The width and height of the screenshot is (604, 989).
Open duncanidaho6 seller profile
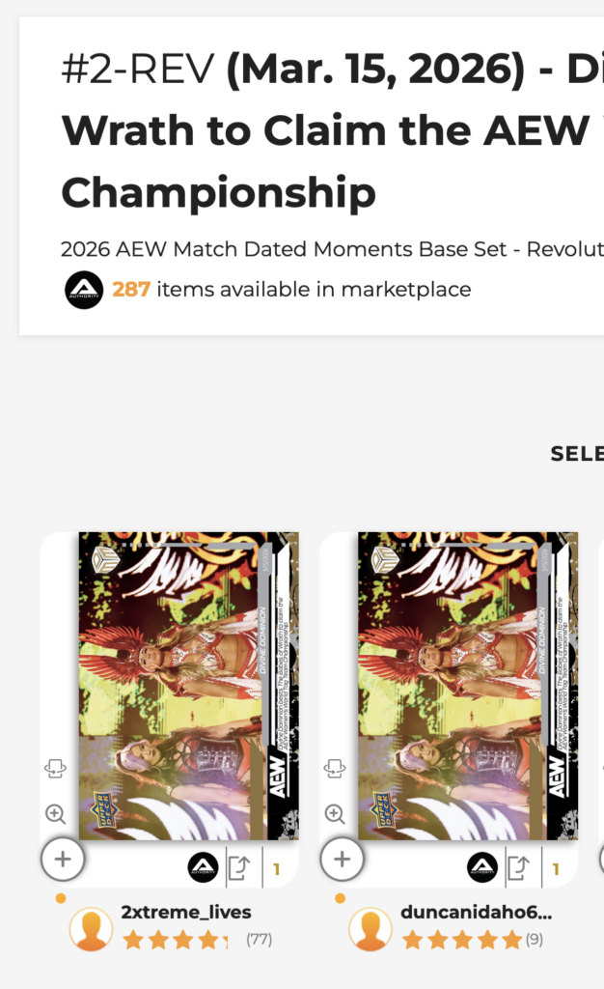coord(477,913)
